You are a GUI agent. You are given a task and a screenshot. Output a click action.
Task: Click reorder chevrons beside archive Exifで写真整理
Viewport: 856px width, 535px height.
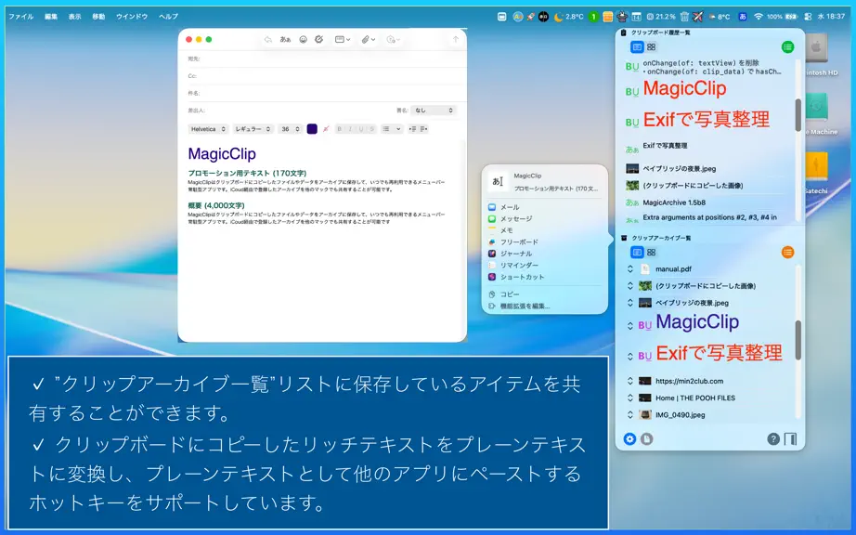(x=630, y=357)
